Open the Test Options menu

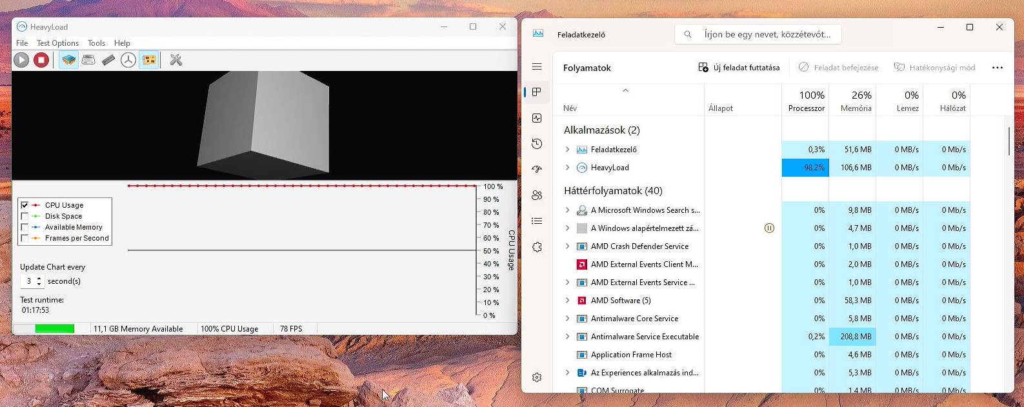[x=57, y=43]
